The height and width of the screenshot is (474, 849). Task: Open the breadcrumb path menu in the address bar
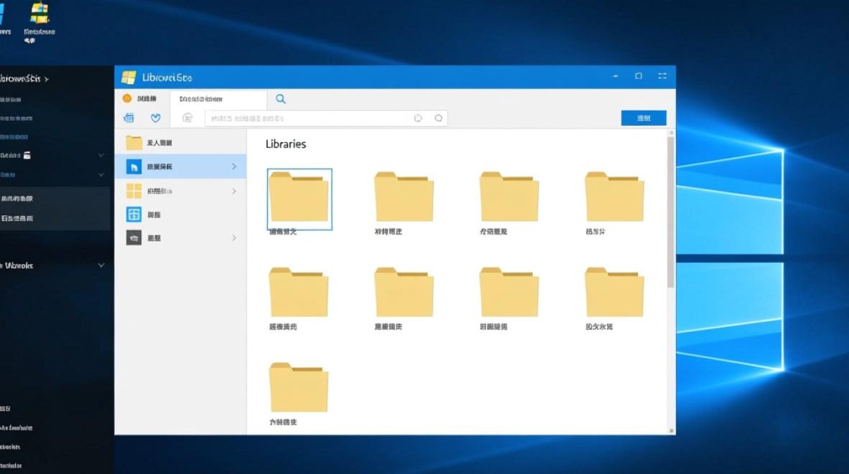tap(218, 99)
